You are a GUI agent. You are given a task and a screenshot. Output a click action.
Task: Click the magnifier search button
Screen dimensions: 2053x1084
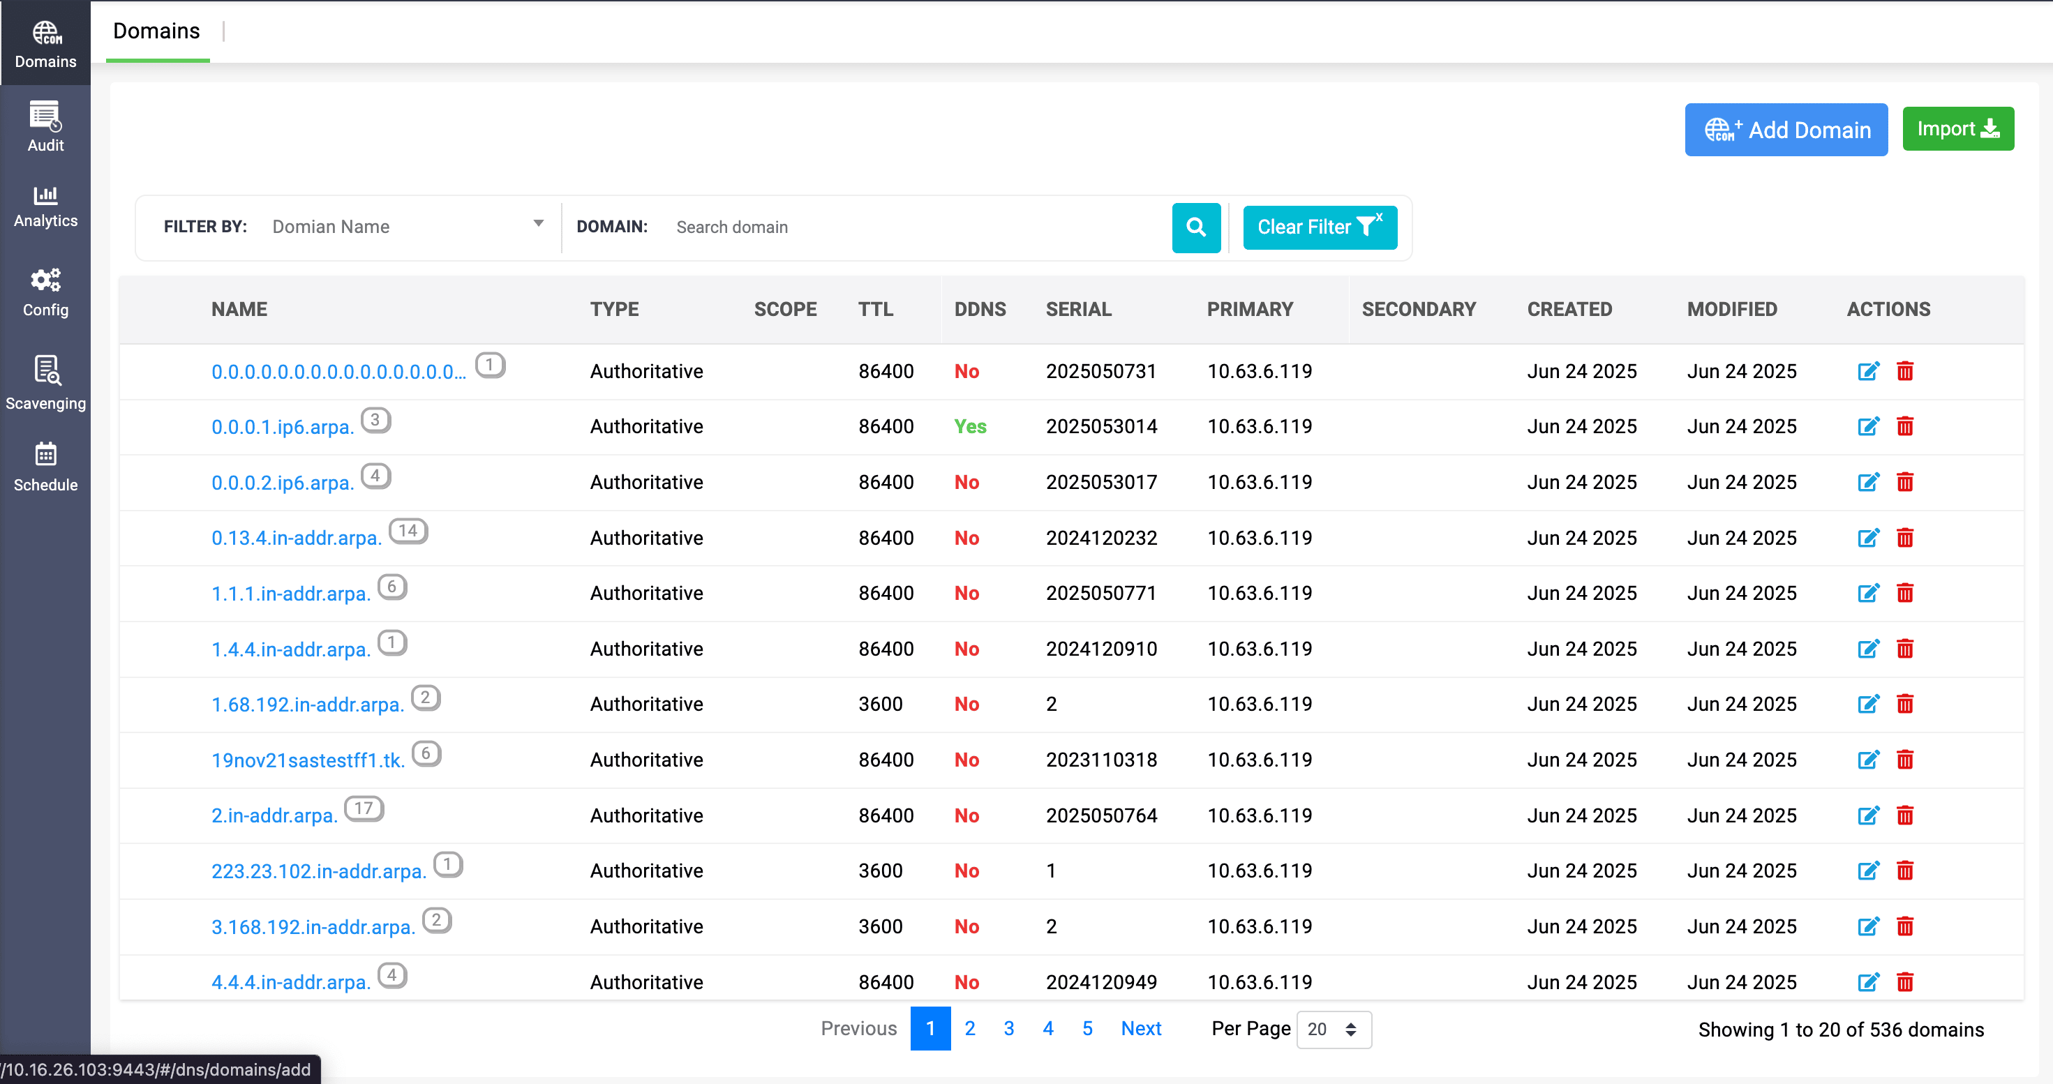[x=1195, y=228]
